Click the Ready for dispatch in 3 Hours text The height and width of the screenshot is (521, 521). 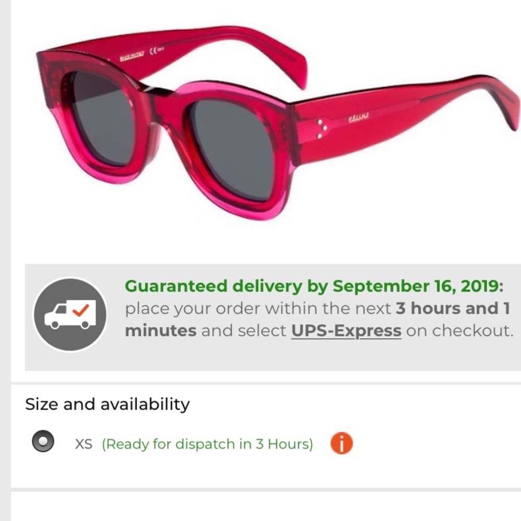[x=207, y=444]
